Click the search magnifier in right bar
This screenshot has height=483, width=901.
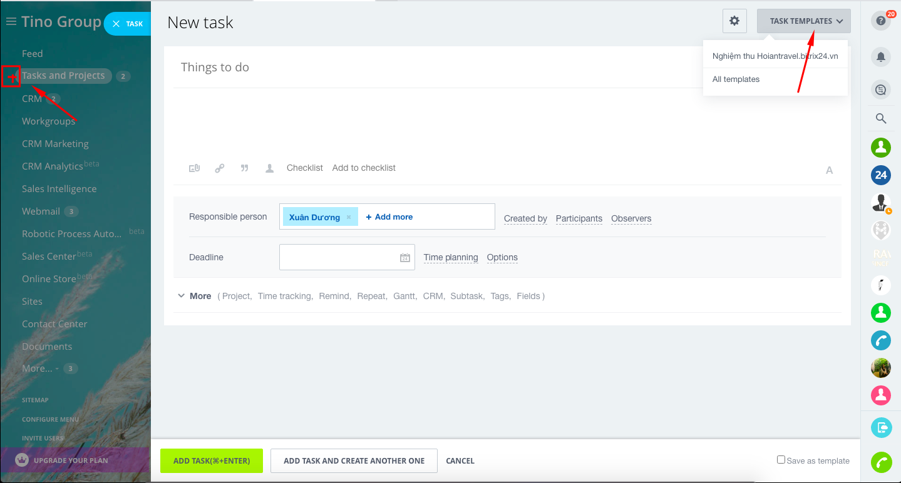click(x=881, y=118)
